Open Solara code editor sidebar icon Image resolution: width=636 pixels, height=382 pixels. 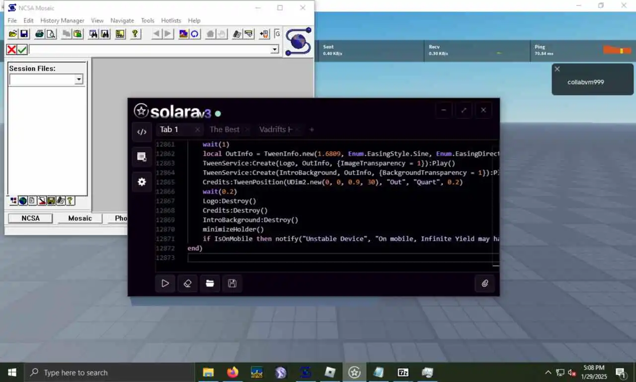(x=142, y=132)
